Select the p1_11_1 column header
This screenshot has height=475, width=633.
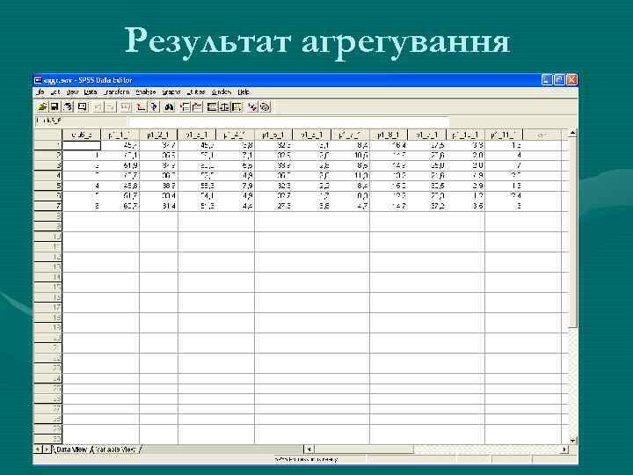pos(504,135)
